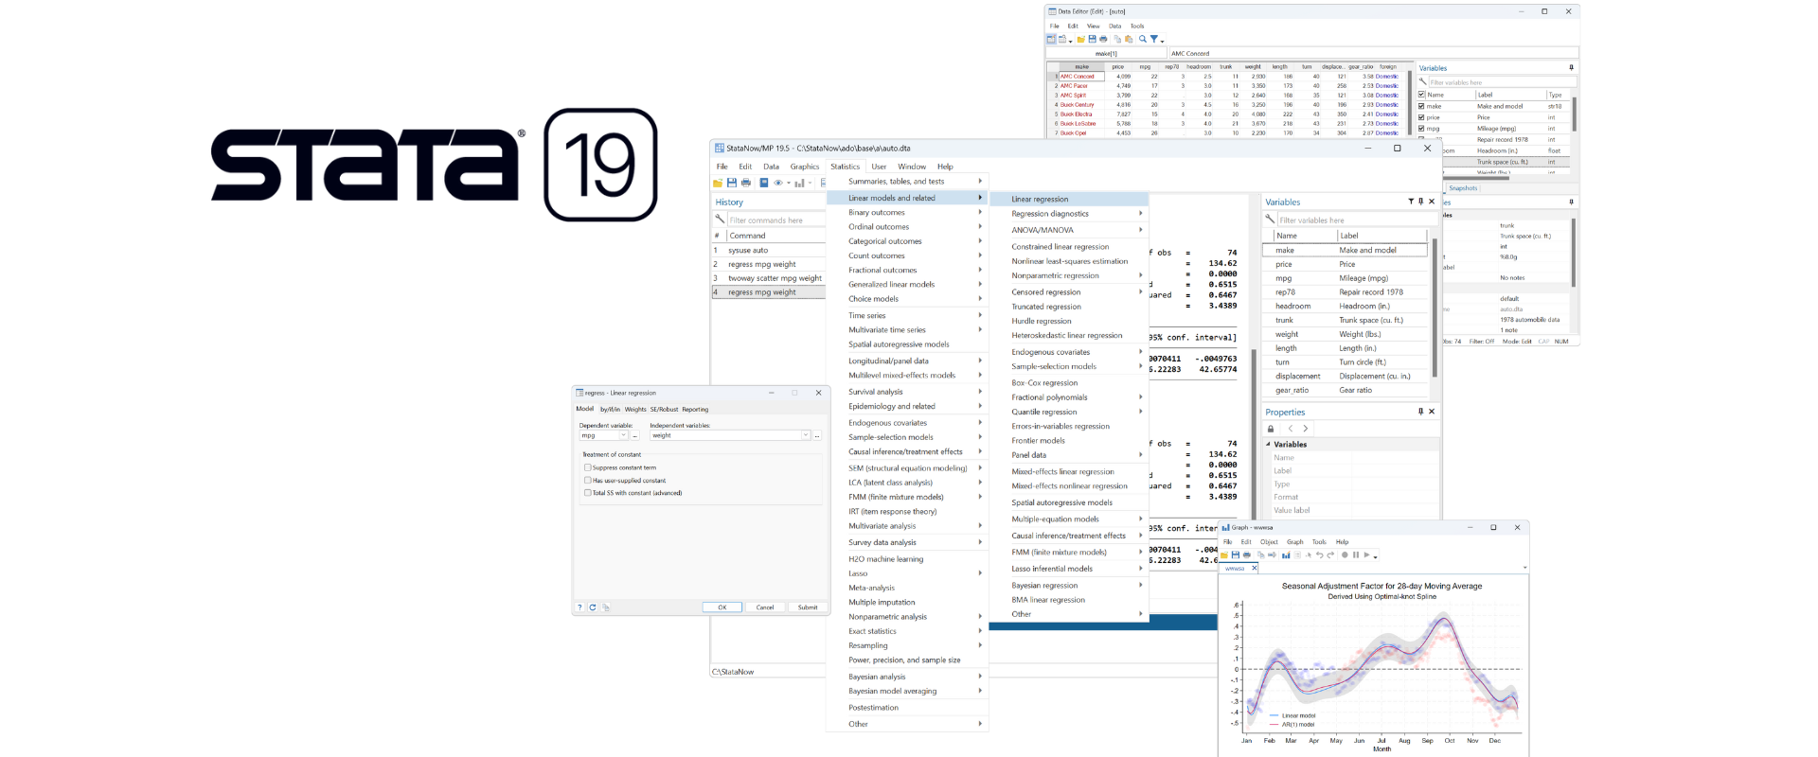
Task: Click the Filter commands here field
Action: coord(775,220)
